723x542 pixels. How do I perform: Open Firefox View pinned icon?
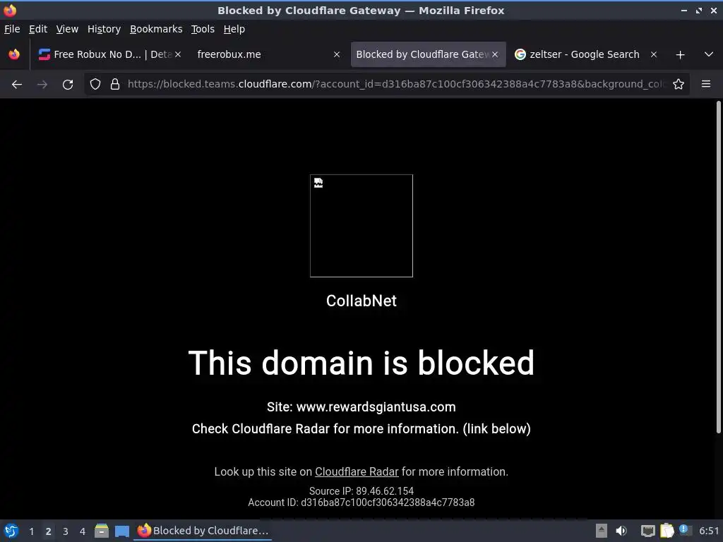(x=14, y=54)
